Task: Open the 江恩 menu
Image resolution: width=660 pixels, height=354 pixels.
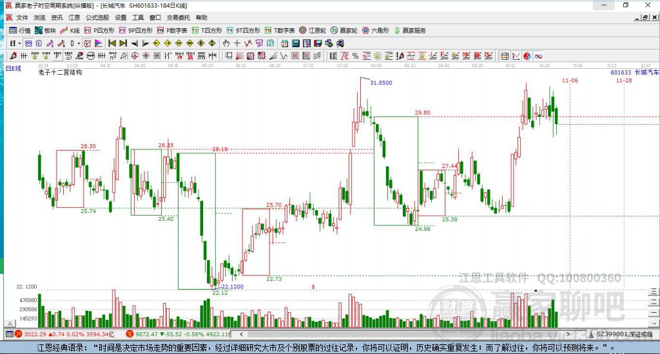Action: (x=74, y=17)
